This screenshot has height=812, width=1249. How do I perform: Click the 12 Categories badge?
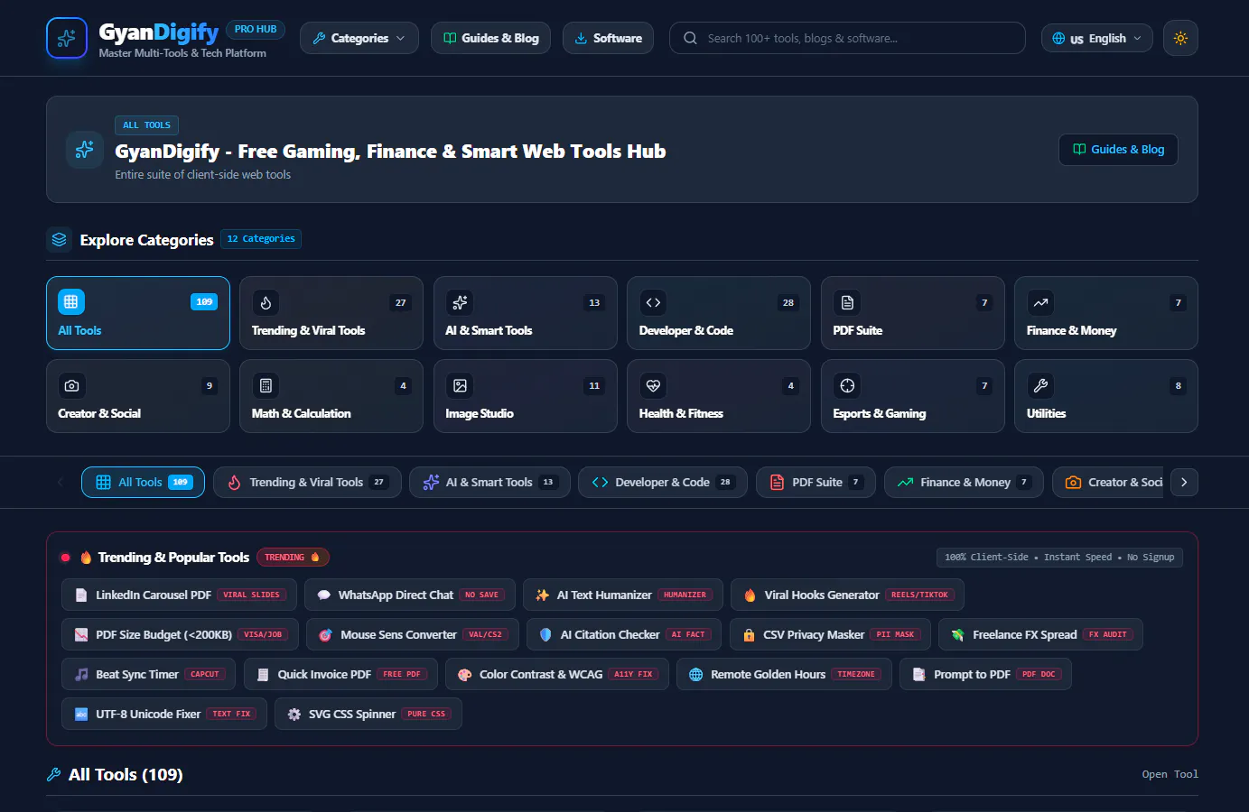click(x=261, y=239)
